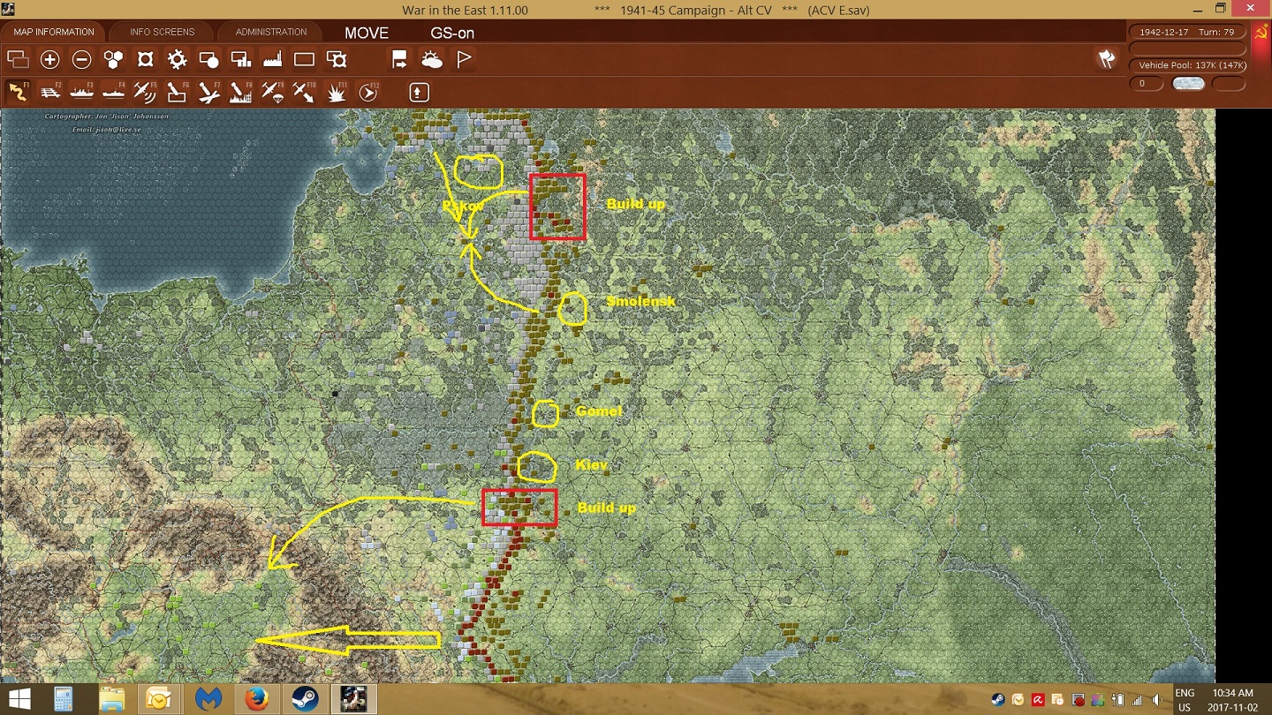Click the snow weather indicator pill
Screen dimensions: 1272x715
(x=1187, y=84)
